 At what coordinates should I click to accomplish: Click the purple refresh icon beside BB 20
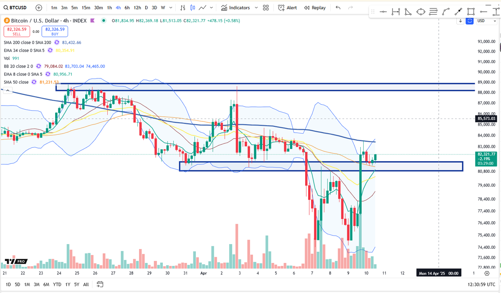pos(38,66)
